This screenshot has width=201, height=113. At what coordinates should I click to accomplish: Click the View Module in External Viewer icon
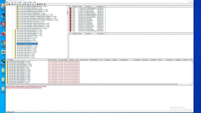click(x=23, y=4)
